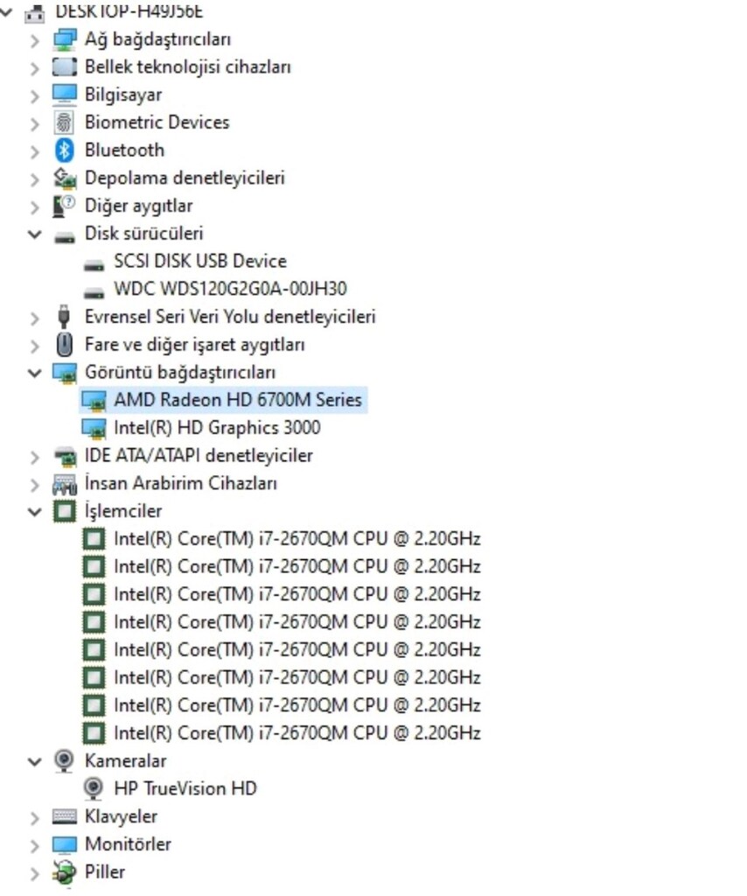Select the İşlemciler label
The width and height of the screenshot is (747, 896).
point(123,511)
